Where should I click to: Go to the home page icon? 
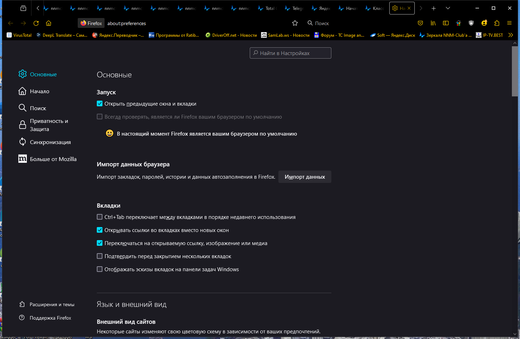point(49,23)
